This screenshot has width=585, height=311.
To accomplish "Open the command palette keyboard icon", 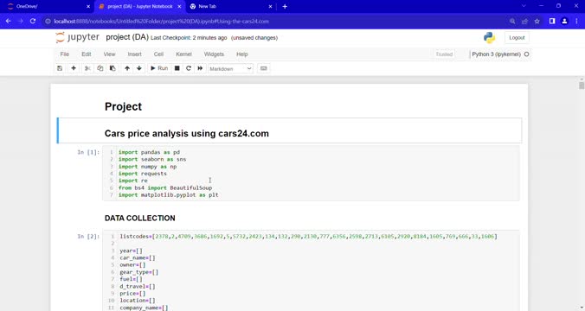I will pos(263,68).
